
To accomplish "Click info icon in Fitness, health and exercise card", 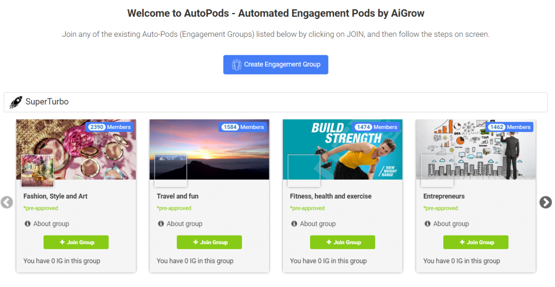I will (294, 224).
